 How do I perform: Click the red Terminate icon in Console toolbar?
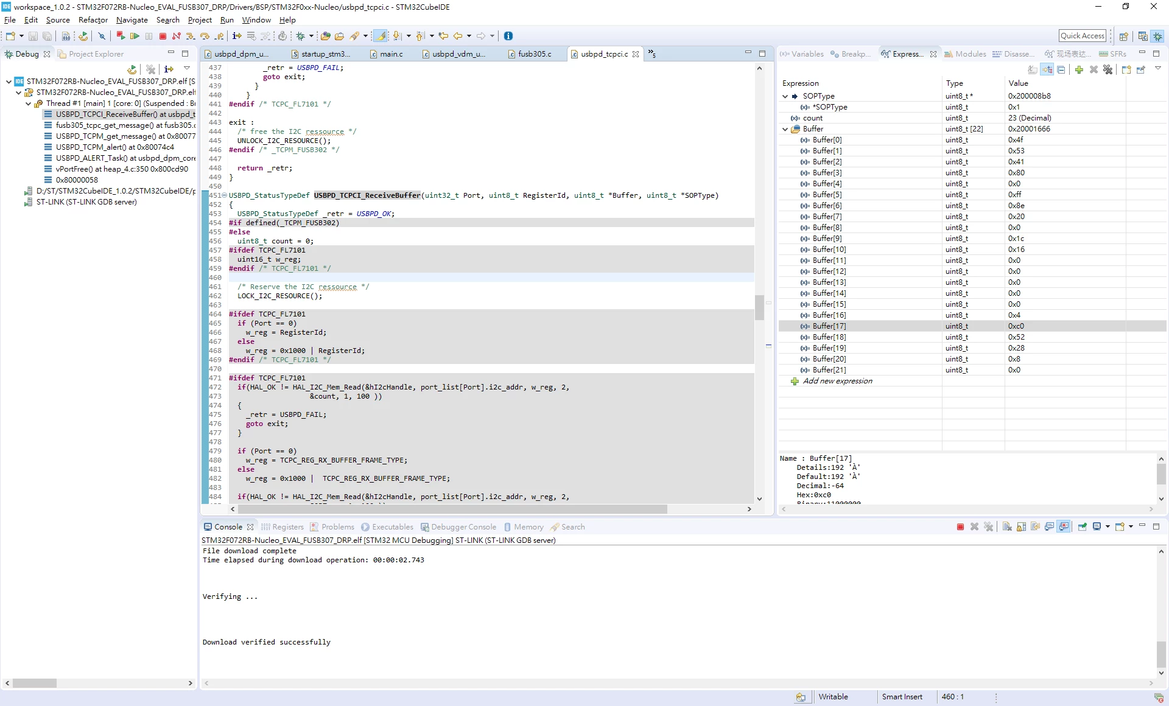click(x=960, y=527)
